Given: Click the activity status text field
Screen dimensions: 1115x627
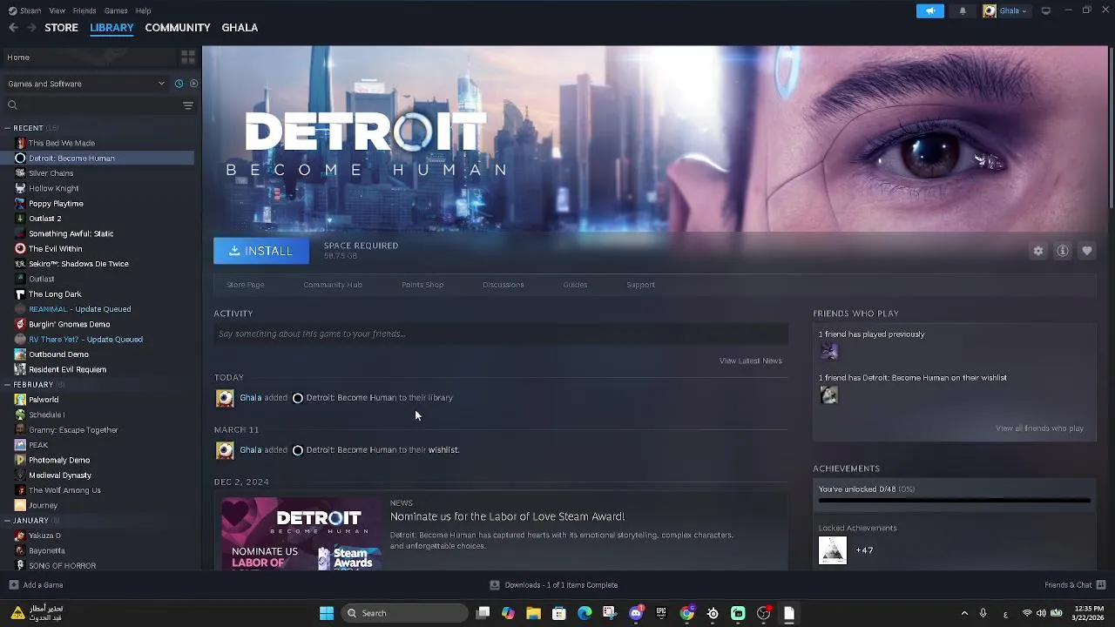Looking at the screenshot, I should [501, 334].
